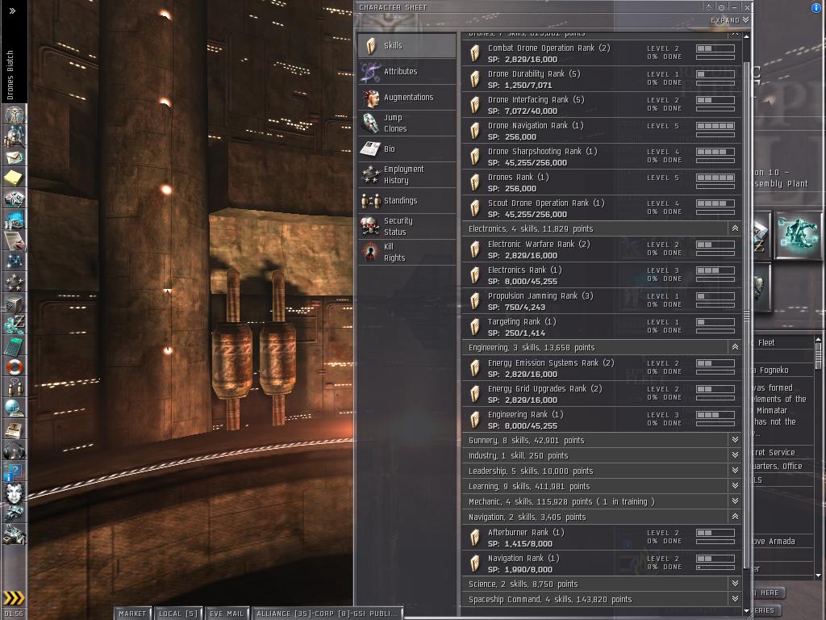826x620 pixels.
Task: Open the EVE MAIL bottom tab
Action: point(227,614)
